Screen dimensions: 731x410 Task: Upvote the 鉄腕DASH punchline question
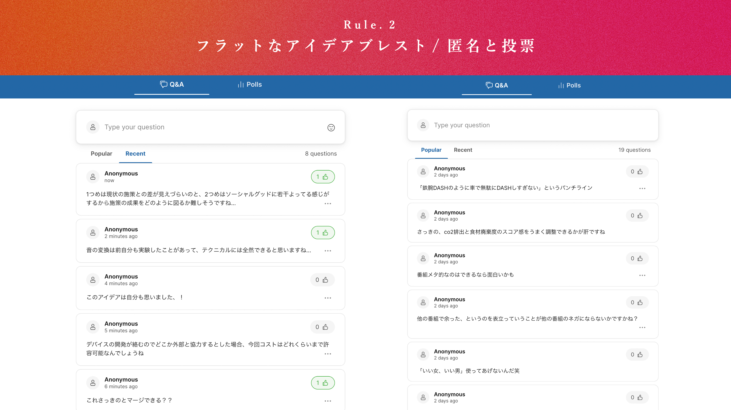click(x=637, y=172)
